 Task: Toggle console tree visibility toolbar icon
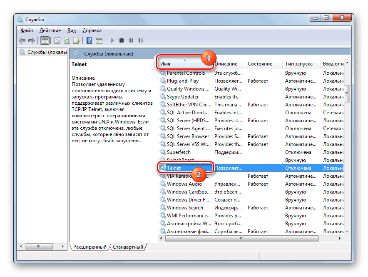click(x=45, y=40)
